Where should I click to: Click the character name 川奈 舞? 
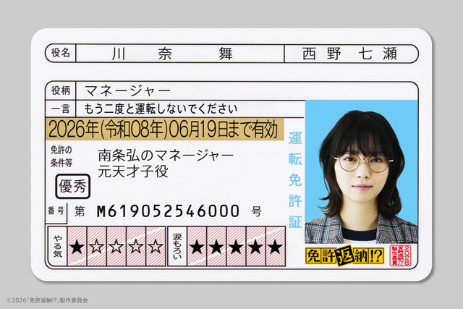(172, 54)
